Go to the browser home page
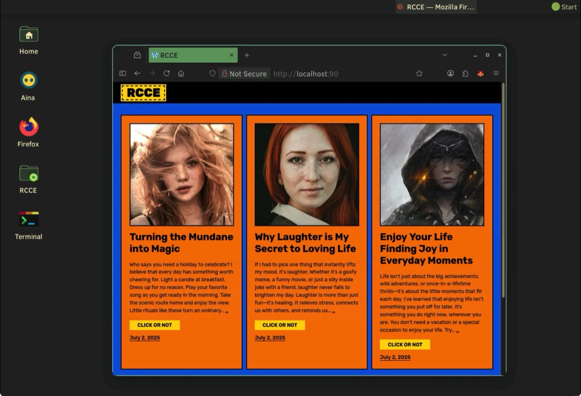The width and height of the screenshot is (581, 396). pos(181,74)
